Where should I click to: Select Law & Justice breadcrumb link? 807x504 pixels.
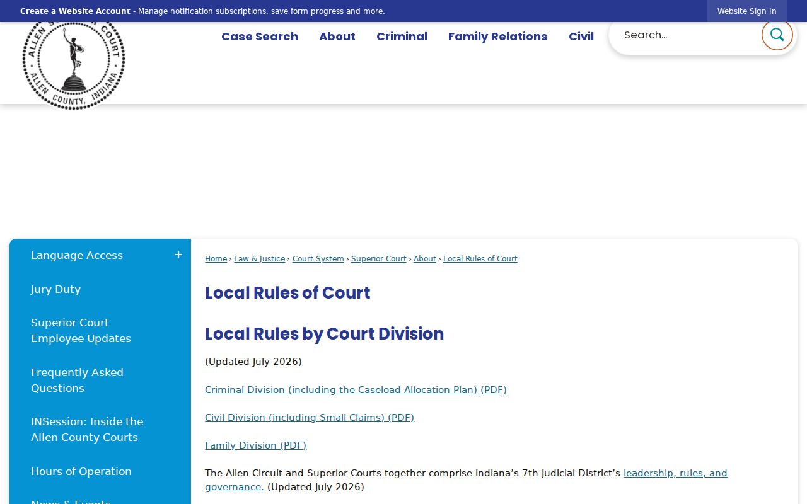260,259
